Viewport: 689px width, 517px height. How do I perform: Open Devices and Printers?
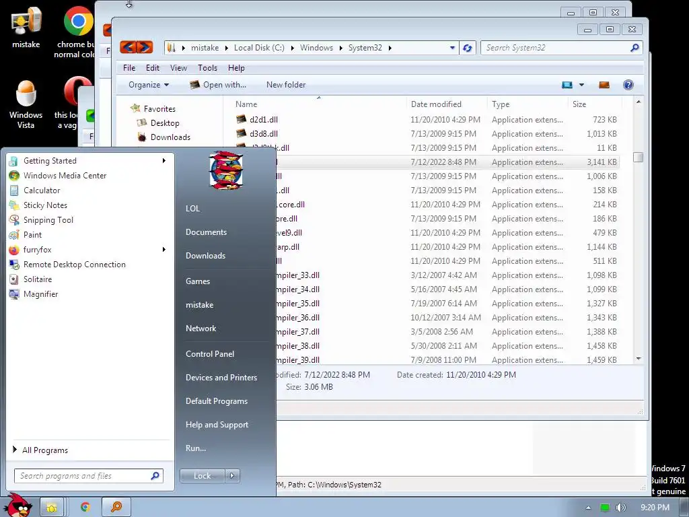coord(221,378)
